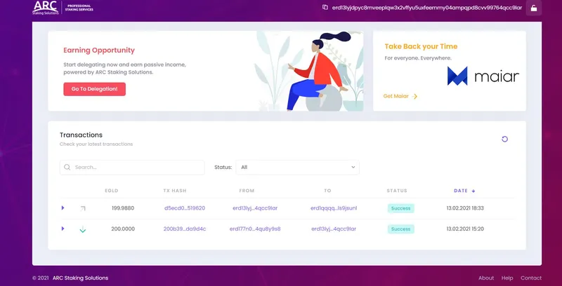Open the Status filter dropdown

(297, 168)
